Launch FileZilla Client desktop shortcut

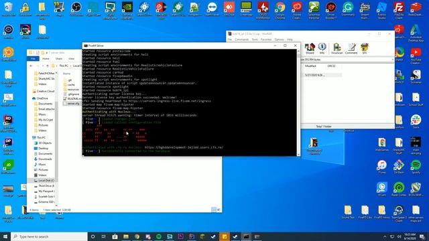point(399,10)
